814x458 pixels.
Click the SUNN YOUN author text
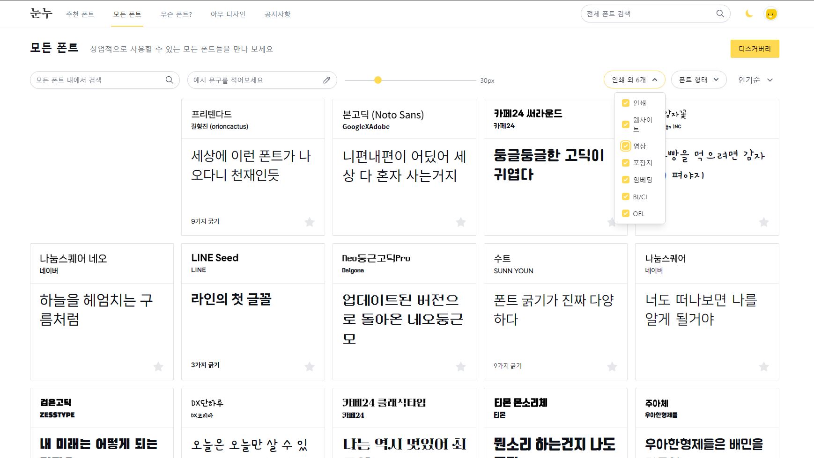point(513,271)
